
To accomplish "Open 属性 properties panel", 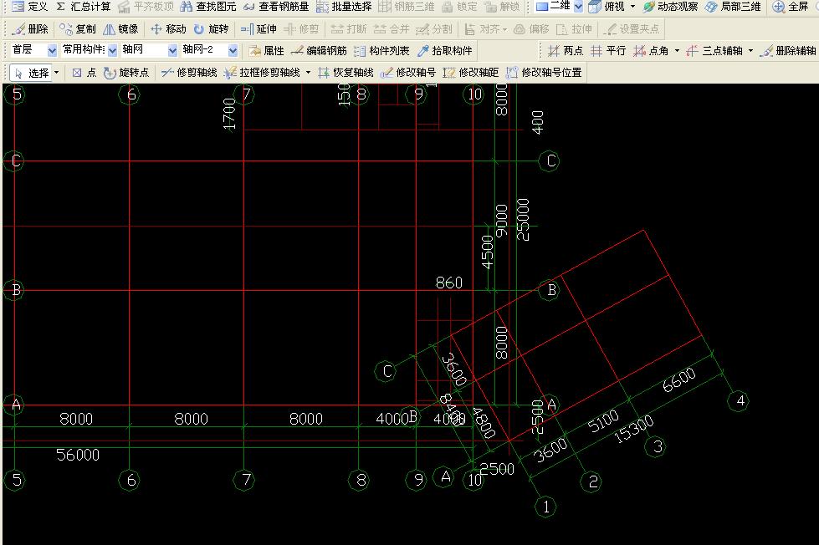I will [x=266, y=51].
